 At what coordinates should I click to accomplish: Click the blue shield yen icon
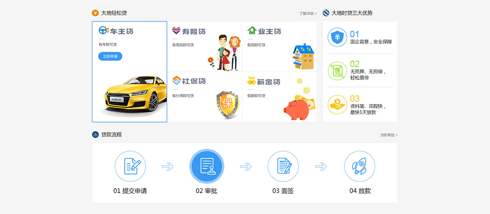[337, 37]
